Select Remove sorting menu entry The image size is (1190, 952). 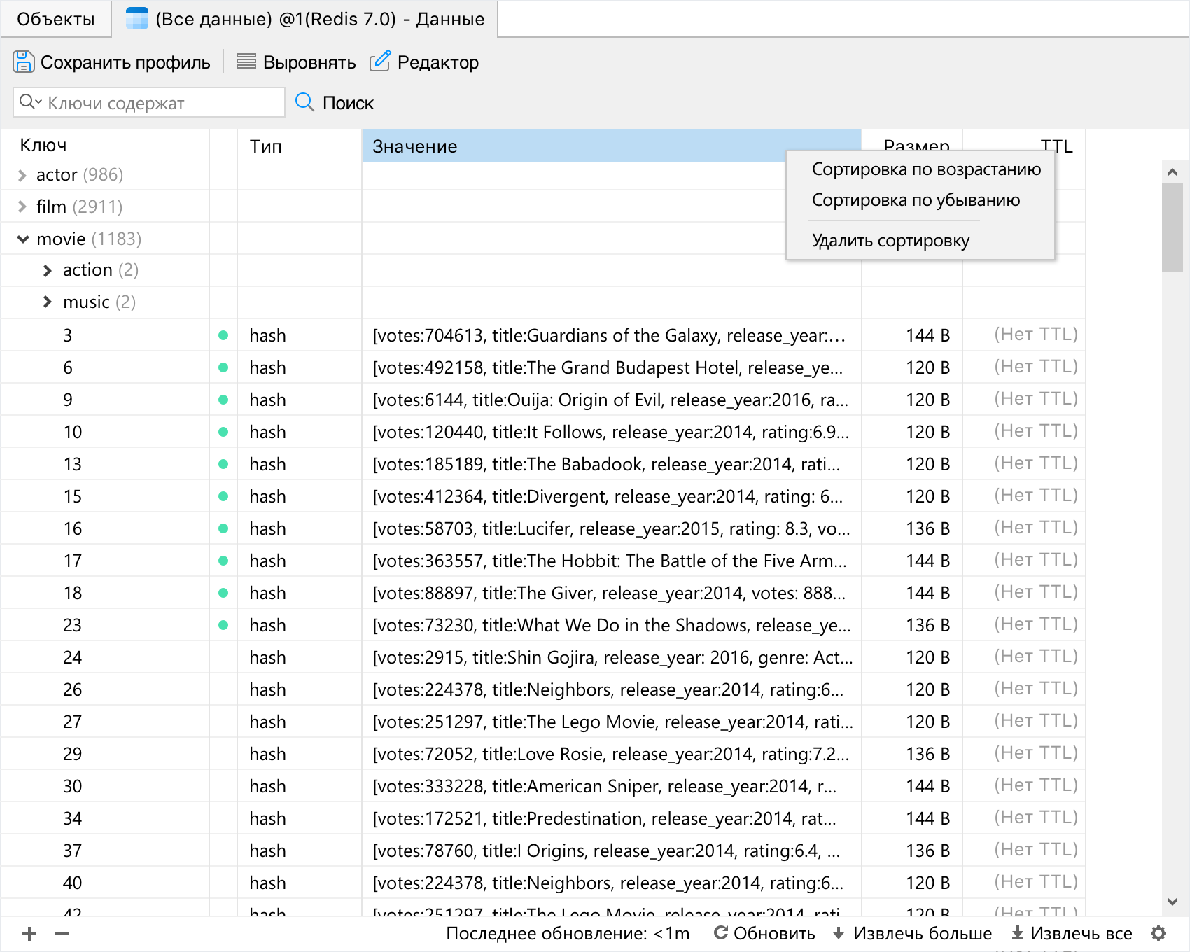pos(890,241)
